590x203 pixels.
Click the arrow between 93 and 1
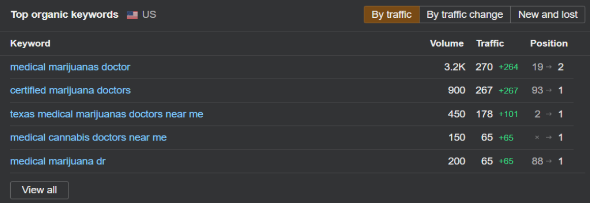[x=549, y=90]
